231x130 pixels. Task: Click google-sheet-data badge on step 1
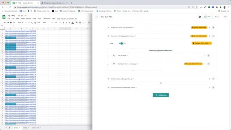point(199,27)
